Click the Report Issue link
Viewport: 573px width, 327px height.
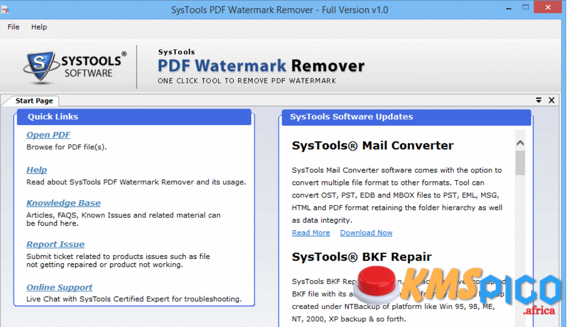(x=56, y=244)
